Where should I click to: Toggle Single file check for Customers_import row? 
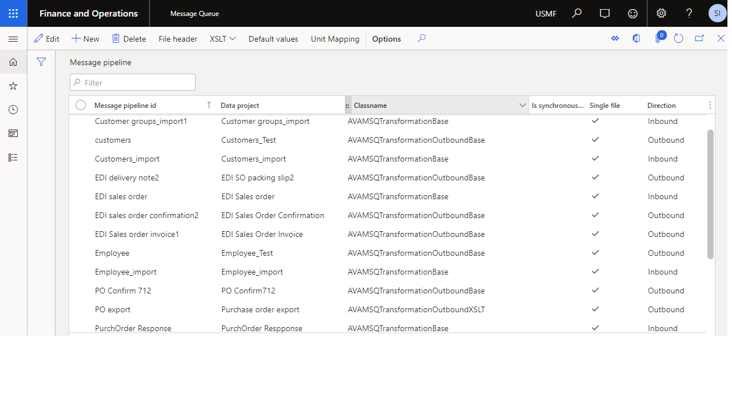(x=595, y=158)
